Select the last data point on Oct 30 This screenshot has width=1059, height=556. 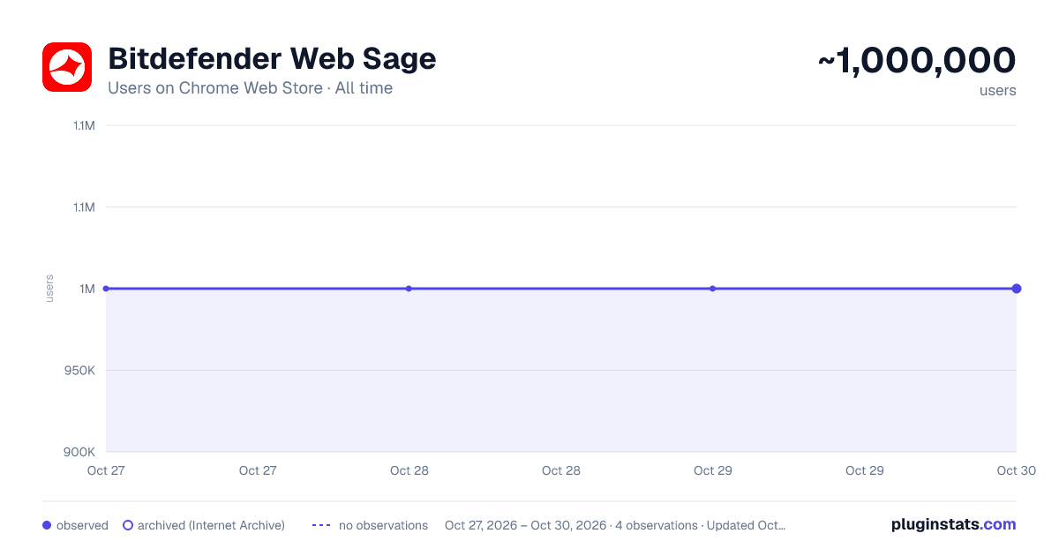1017,289
